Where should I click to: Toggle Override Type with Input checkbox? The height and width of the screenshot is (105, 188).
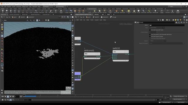[150, 30]
